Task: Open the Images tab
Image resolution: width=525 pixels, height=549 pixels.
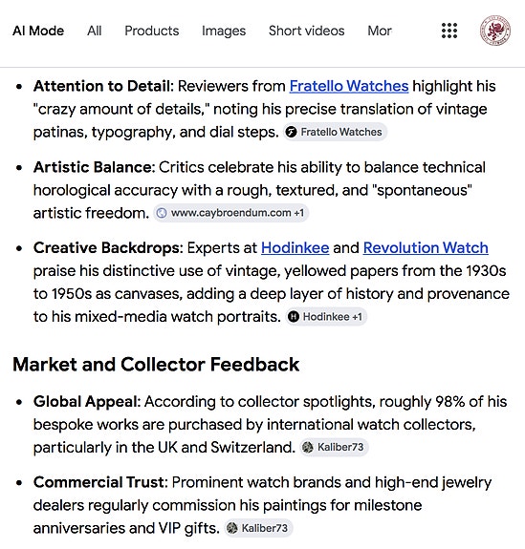Action: point(224,31)
